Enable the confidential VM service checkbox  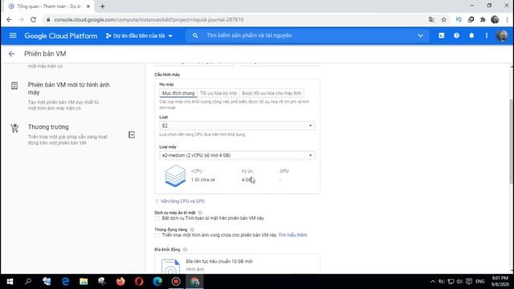(157, 218)
